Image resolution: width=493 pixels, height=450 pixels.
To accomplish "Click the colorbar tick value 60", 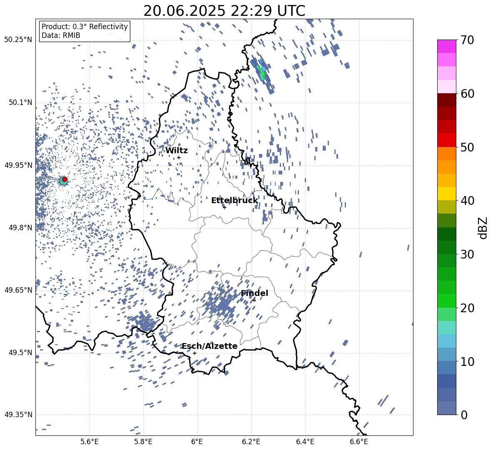I will (467, 94).
